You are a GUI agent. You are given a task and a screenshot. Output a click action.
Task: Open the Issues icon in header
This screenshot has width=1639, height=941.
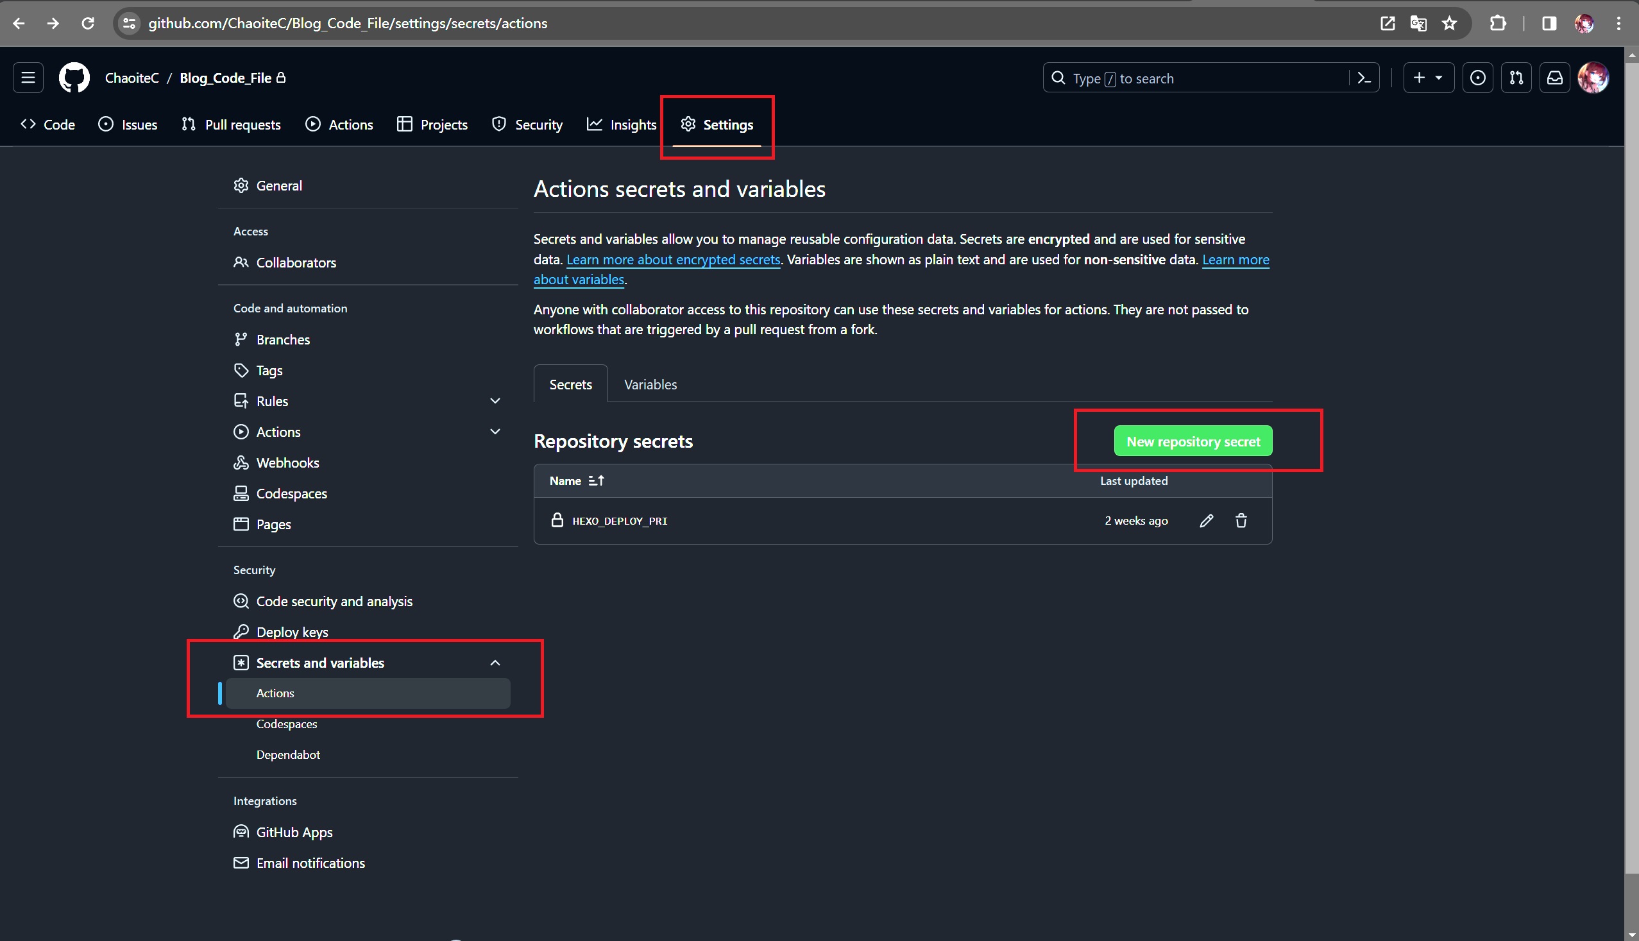tap(1477, 78)
